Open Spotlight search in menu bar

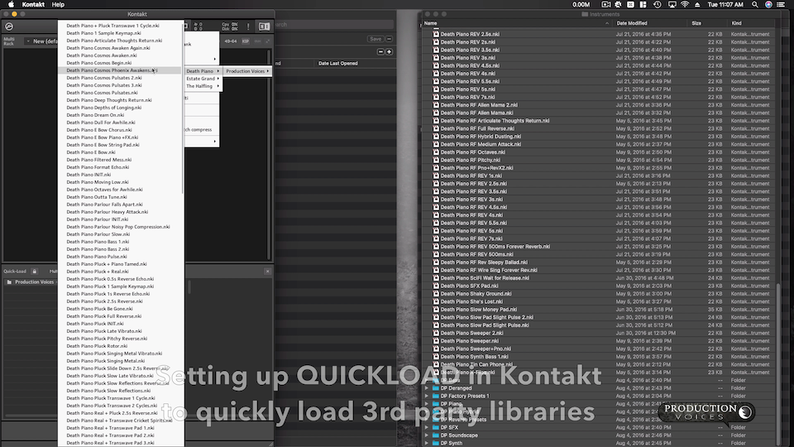[755, 5]
